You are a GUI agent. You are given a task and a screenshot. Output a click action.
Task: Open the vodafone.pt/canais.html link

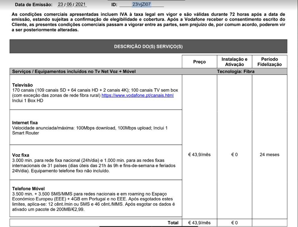[137, 95]
